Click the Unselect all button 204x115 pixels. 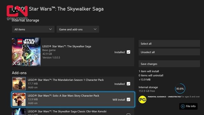[169, 52]
